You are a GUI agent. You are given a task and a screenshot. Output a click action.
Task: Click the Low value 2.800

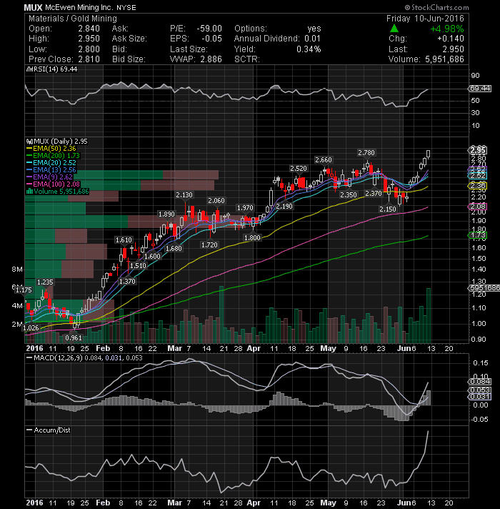(89, 49)
